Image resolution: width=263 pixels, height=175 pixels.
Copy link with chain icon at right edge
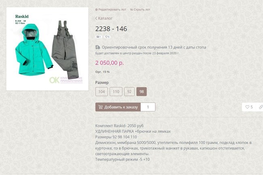pos(261,107)
